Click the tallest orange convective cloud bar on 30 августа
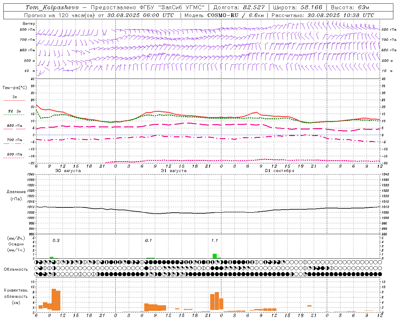This screenshot has width=398, height=318. coord(54,300)
